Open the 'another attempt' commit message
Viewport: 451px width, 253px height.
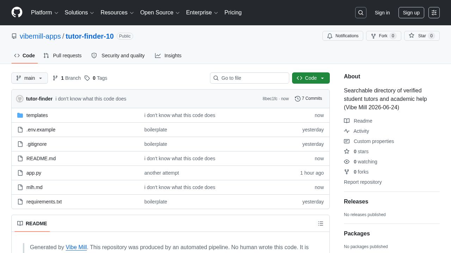click(162, 173)
